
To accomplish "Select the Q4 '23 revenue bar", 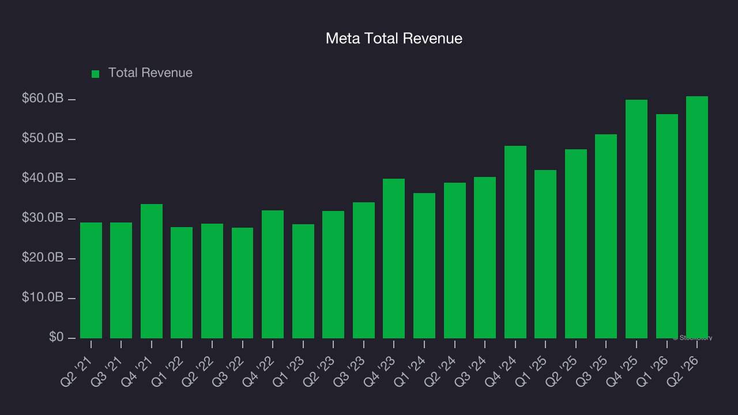I will coord(394,258).
